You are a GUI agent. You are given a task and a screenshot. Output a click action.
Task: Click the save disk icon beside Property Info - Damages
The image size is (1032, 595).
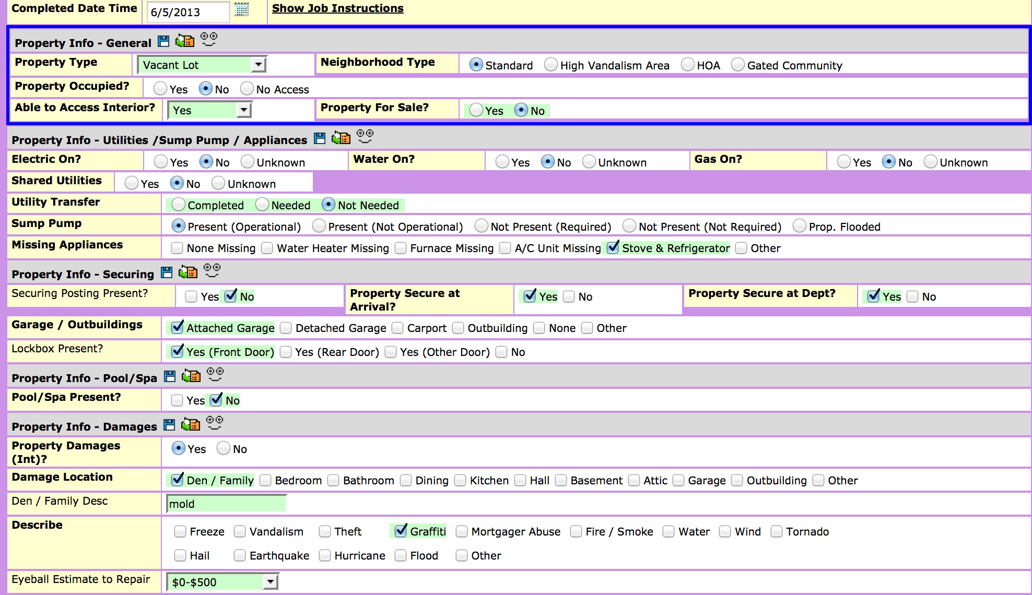click(x=169, y=424)
